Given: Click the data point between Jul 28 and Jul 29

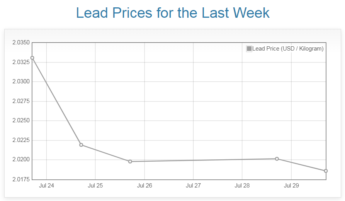Looking at the screenshot, I should coord(277,159).
